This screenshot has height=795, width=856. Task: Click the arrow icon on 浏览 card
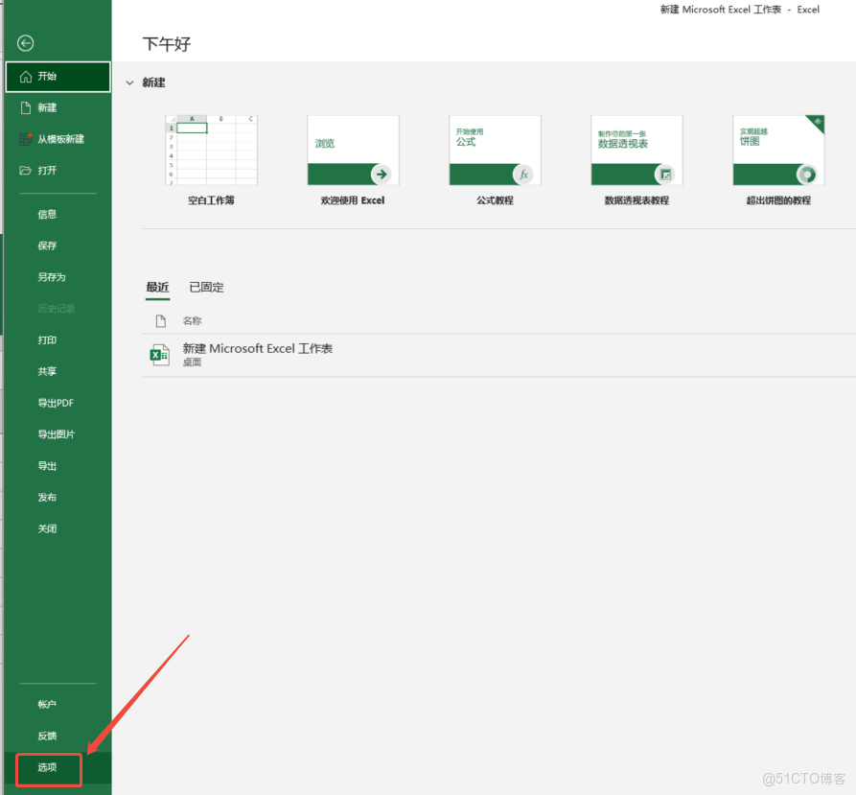[382, 175]
